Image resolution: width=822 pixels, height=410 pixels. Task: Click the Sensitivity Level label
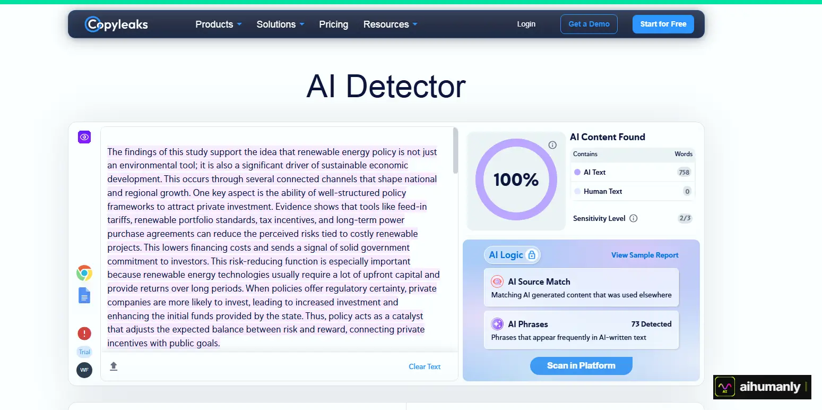(x=599, y=218)
